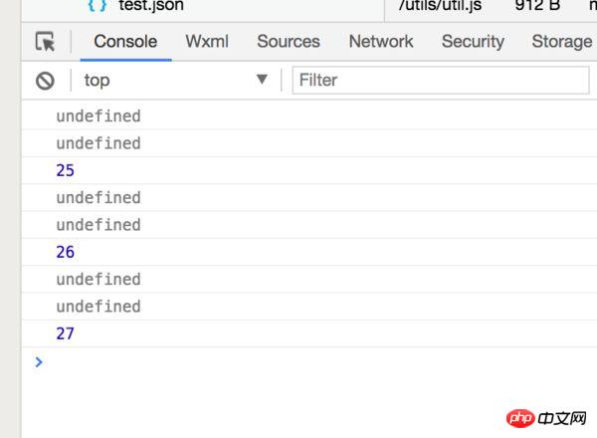The height and width of the screenshot is (438, 597).
Task: Open the top context dropdown arrow
Action: click(262, 80)
